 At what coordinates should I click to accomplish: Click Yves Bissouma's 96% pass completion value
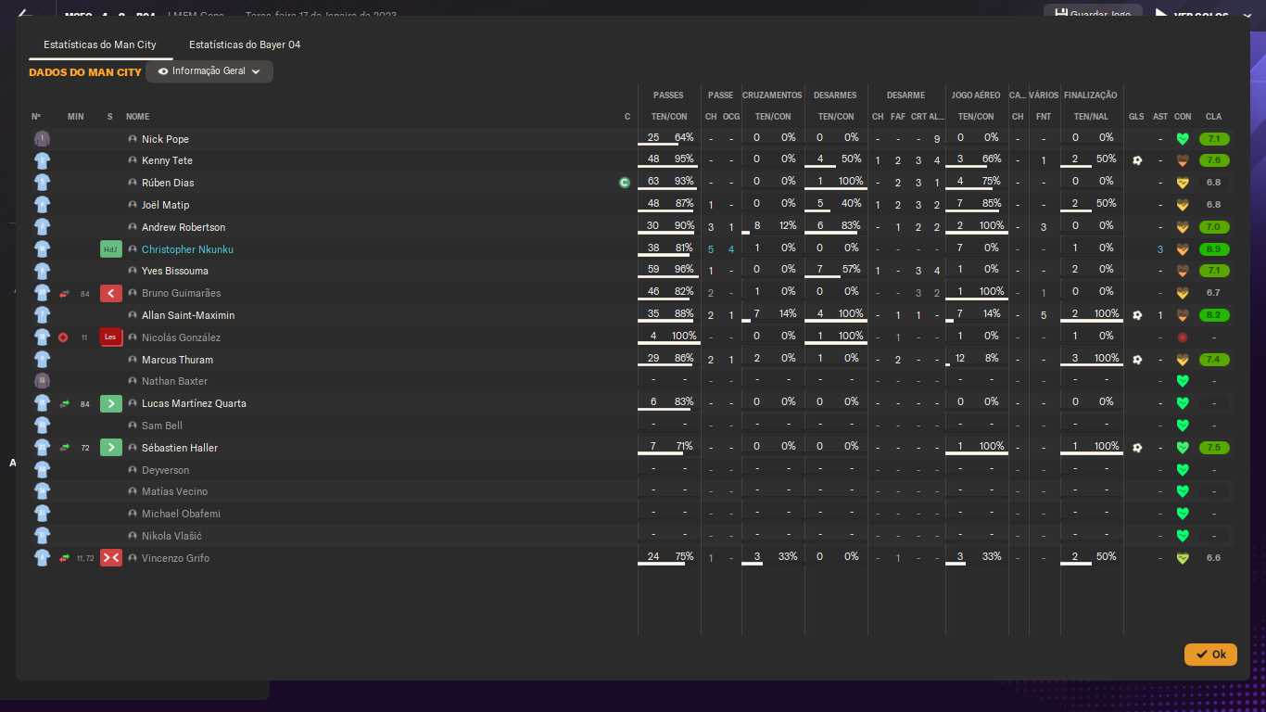tap(684, 269)
